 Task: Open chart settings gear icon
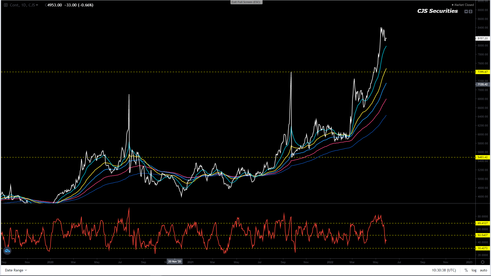coord(483,262)
